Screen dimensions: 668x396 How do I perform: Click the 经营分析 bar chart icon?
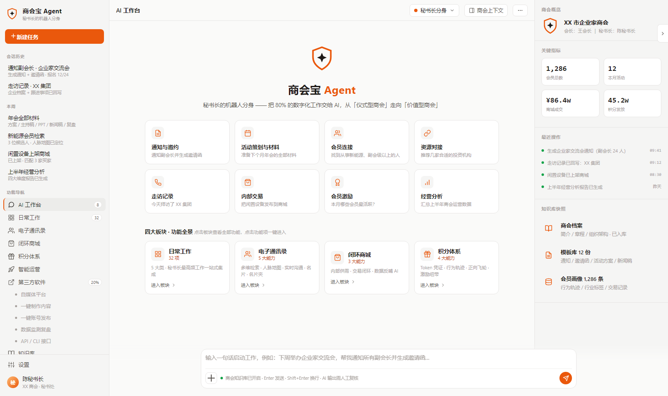(x=427, y=183)
